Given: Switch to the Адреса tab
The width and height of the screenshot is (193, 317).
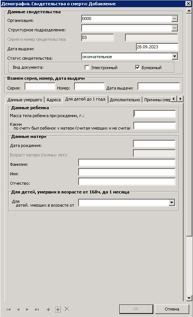Looking at the screenshot, I should [54, 100].
